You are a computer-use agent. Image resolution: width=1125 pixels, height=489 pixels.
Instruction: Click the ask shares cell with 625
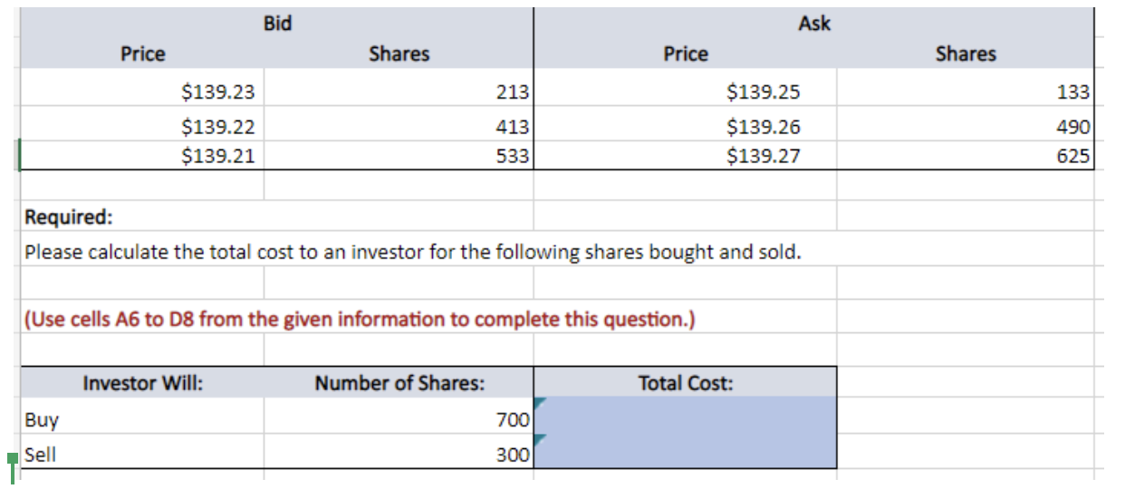tap(965, 155)
